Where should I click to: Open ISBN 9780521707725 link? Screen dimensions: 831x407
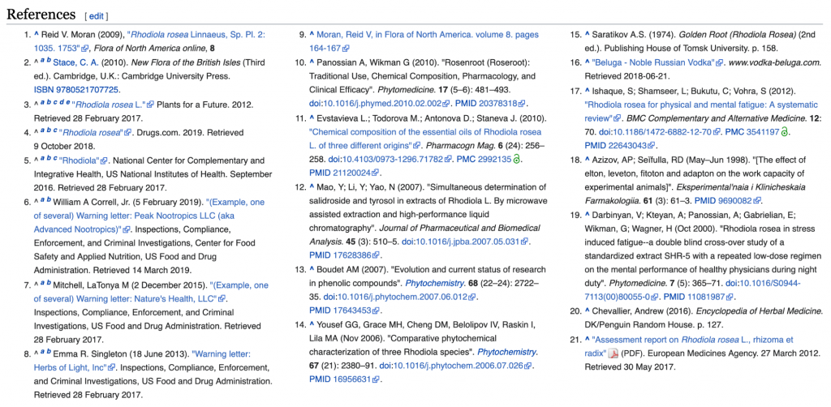coord(76,90)
